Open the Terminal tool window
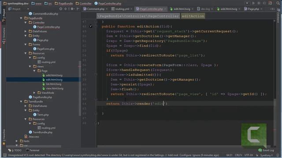 click(x=33, y=150)
